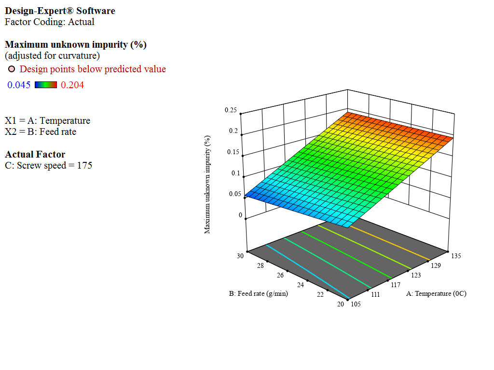This screenshot has width=494, height=370.
Task: Select the 'C: Screw speed = 175' text
Action: coord(48,166)
